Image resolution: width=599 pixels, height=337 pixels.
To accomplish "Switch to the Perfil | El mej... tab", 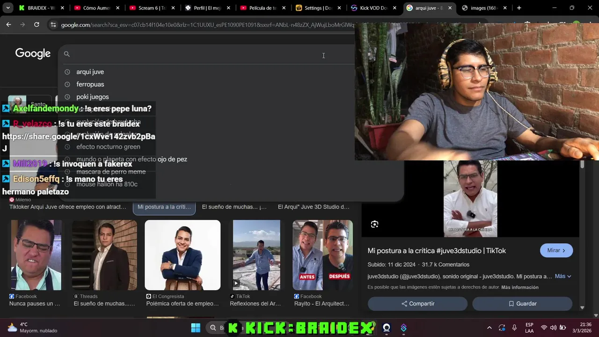I will tap(207, 8).
